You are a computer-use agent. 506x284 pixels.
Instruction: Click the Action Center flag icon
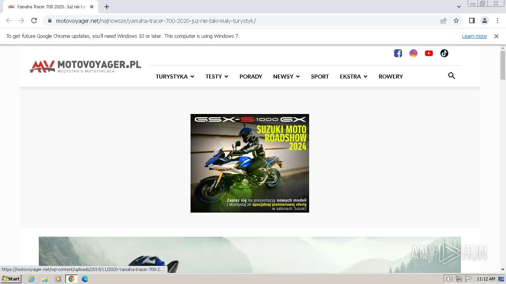tap(468, 279)
